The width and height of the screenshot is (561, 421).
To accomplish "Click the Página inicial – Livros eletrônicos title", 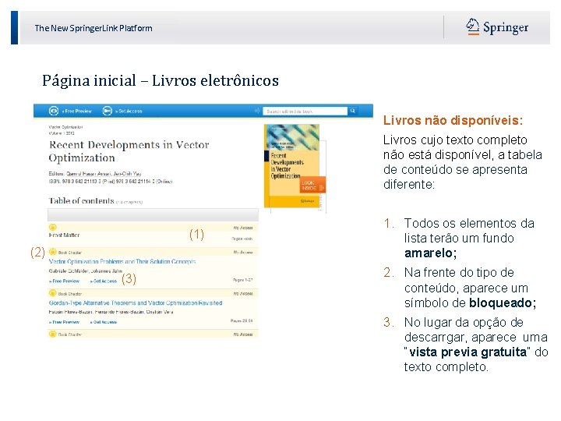I will point(161,80).
